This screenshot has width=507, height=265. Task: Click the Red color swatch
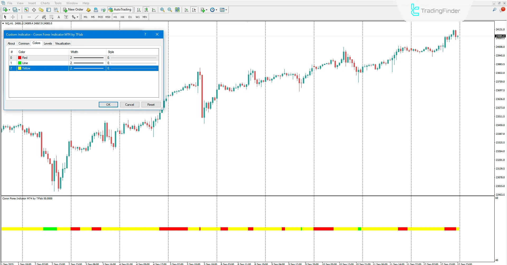[20, 57]
